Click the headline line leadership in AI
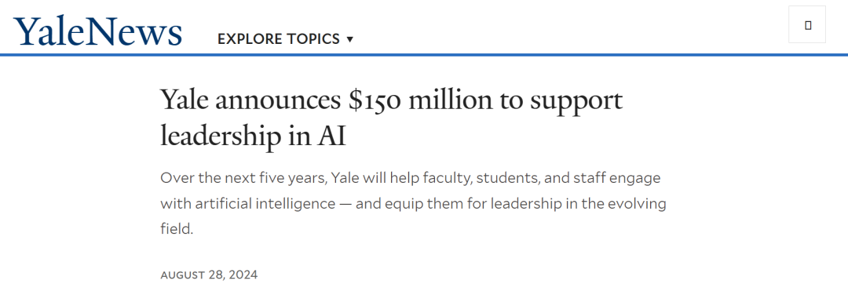The height and width of the screenshot is (284, 848). 253,137
